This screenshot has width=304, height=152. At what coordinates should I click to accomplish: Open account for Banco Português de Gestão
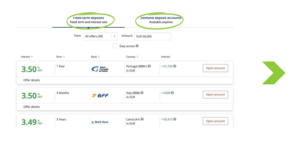click(x=216, y=68)
